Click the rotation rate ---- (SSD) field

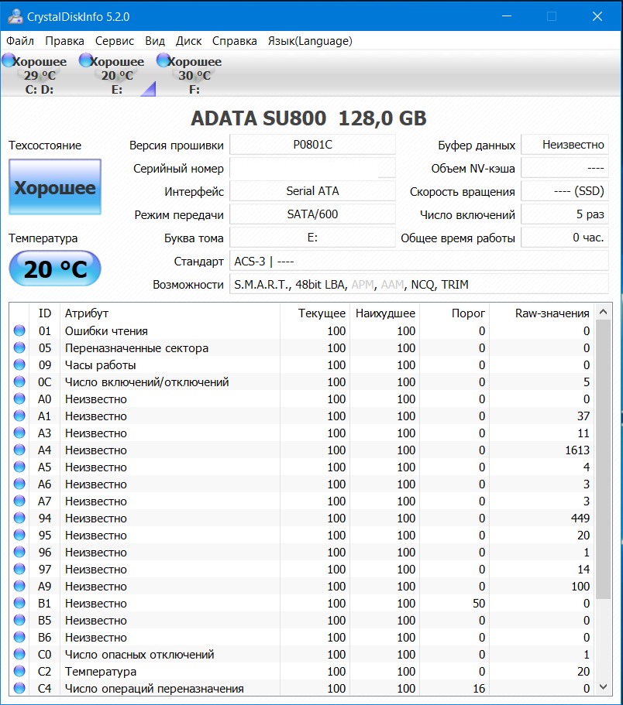pyautogui.click(x=565, y=192)
